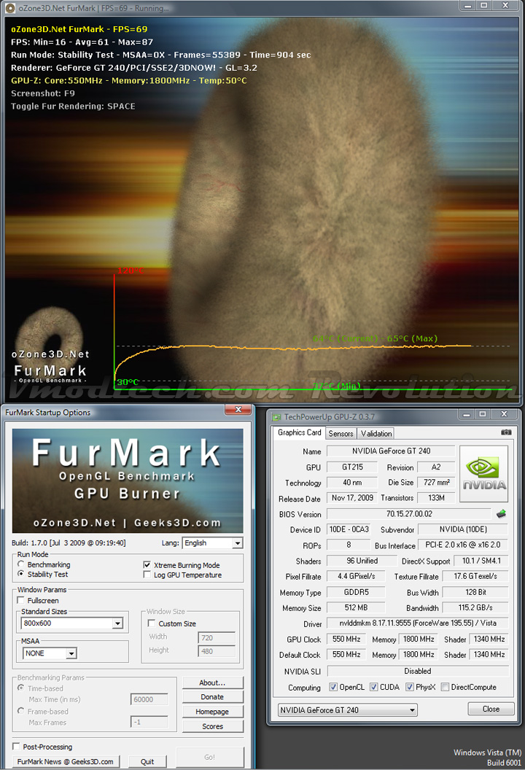Check the Custom Size option
Screen dimensions: 525x770
[152, 623]
